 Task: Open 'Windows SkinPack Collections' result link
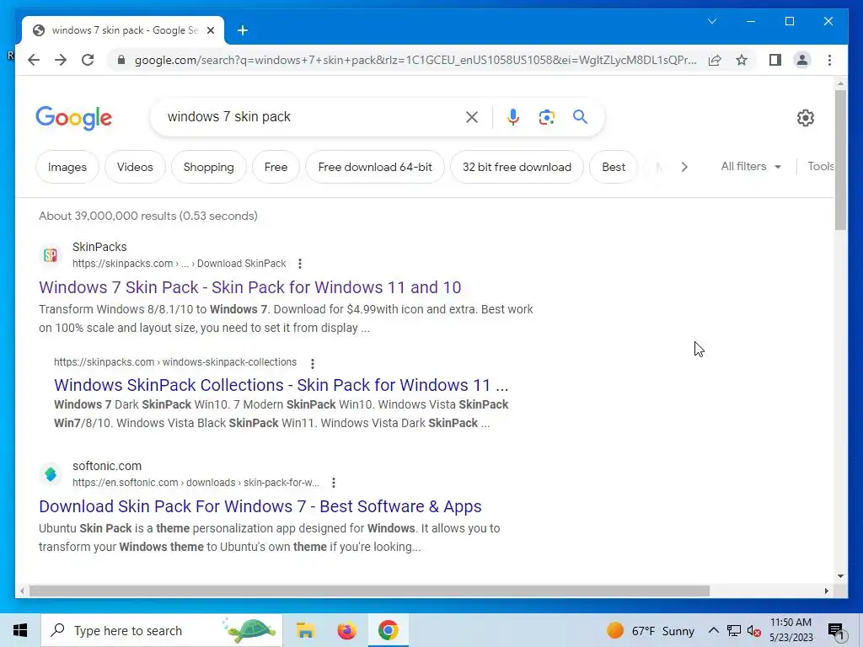pyautogui.click(x=281, y=385)
